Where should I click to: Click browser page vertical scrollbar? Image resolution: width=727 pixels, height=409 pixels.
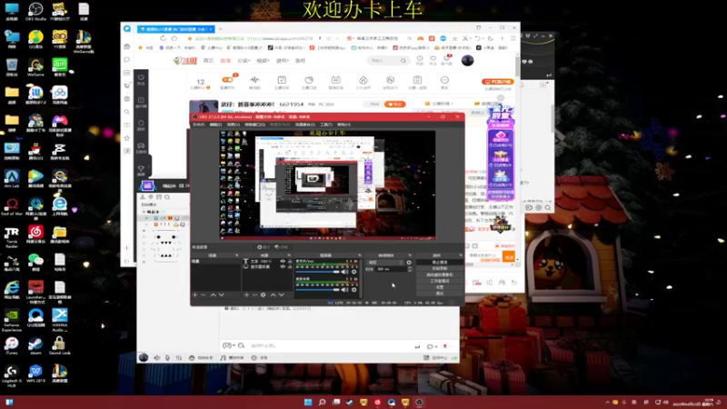(x=517, y=65)
